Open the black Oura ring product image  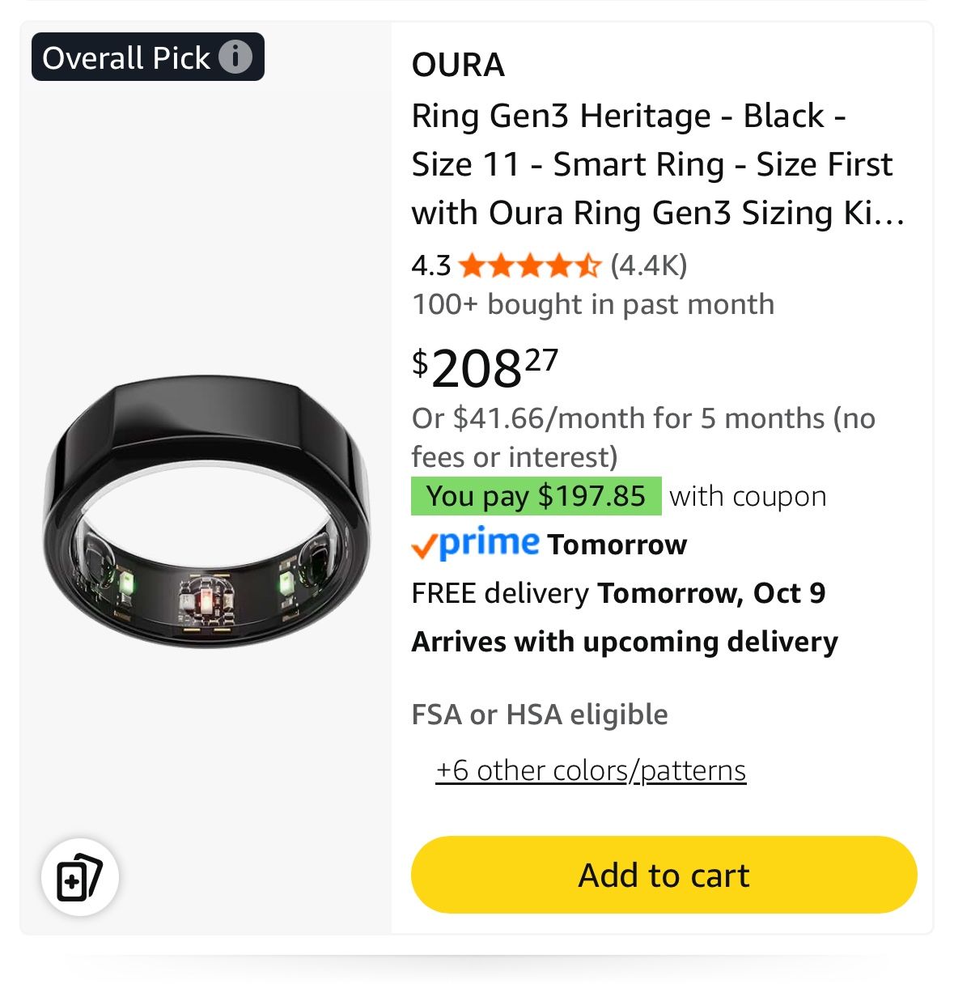207,512
